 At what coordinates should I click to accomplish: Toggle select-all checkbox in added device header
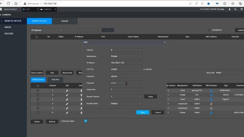tap(38, 86)
